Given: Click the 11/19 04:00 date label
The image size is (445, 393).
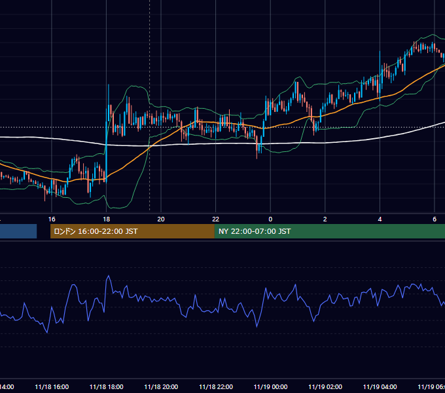Looking at the screenshot, I should (x=380, y=387).
